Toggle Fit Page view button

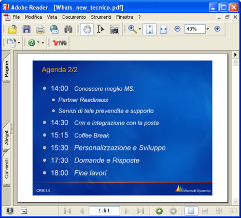click(150, 29)
